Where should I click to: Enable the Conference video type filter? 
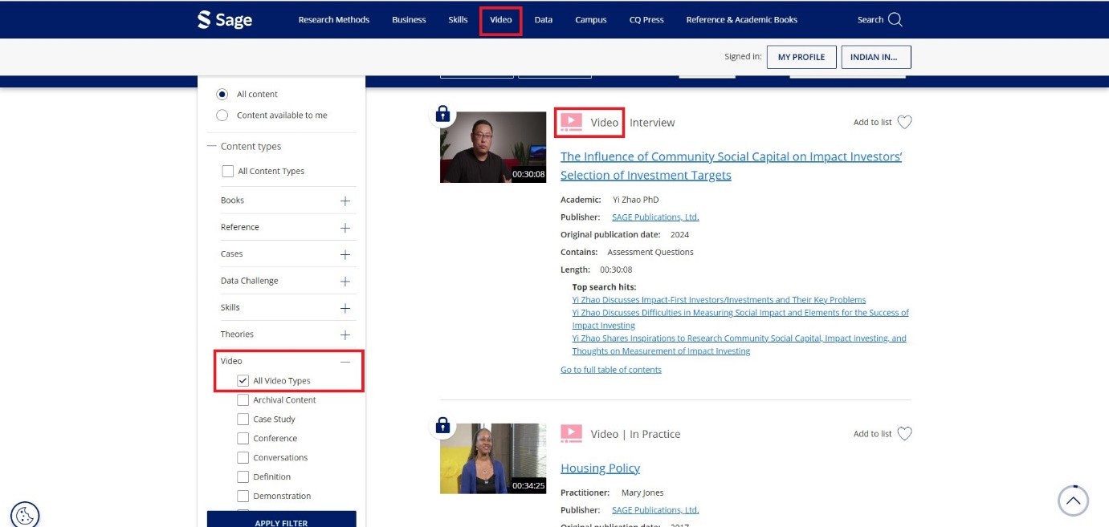pyautogui.click(x=243, y=439)
